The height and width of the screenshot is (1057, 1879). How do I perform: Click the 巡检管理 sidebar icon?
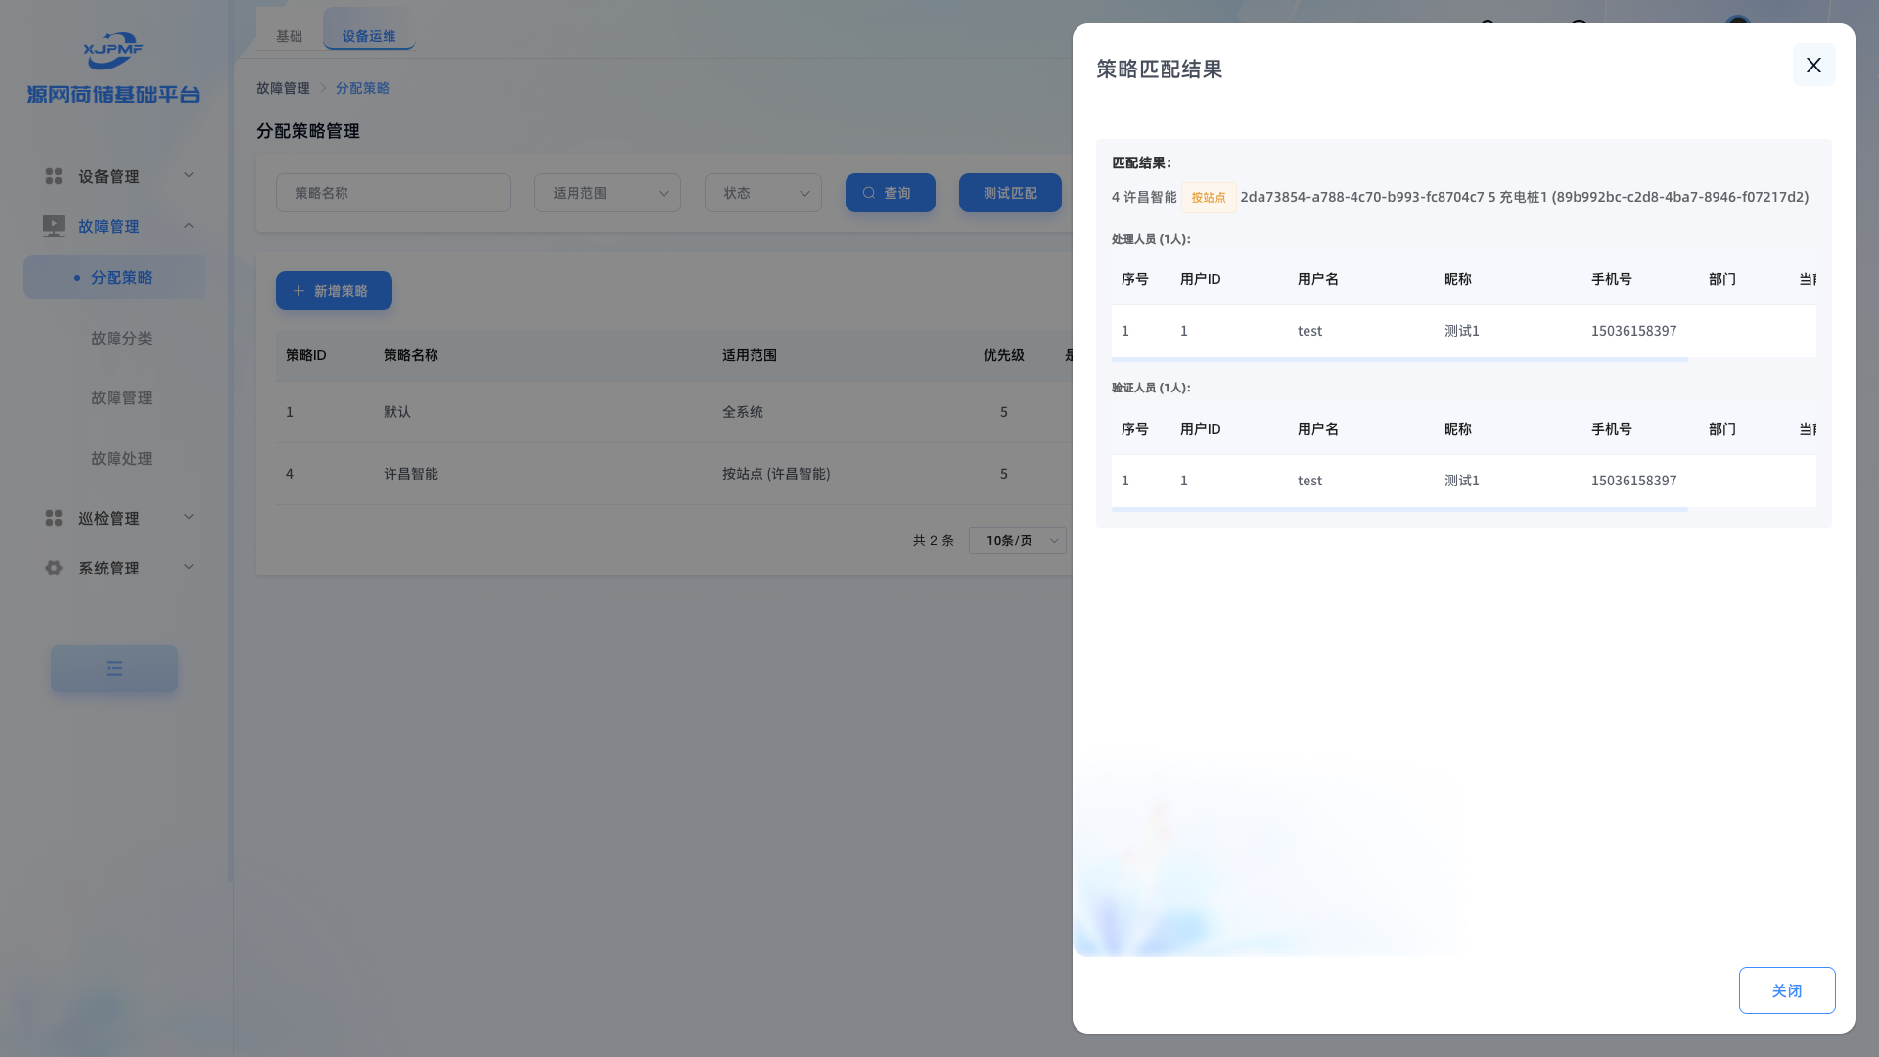pyautogui.click(x=54, y=518)
